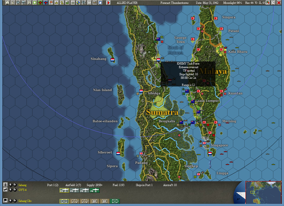This screenshot has height=206, width=284.
Task: Cycle to next base with Sabang's right arrow
Action: pyautogui.click(x=15, y=185)
